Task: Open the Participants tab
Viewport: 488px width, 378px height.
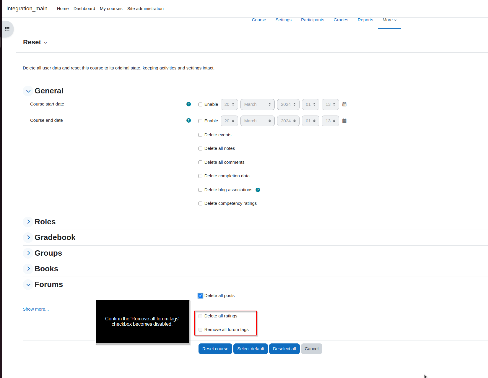Action: click(x=313, y=20)
